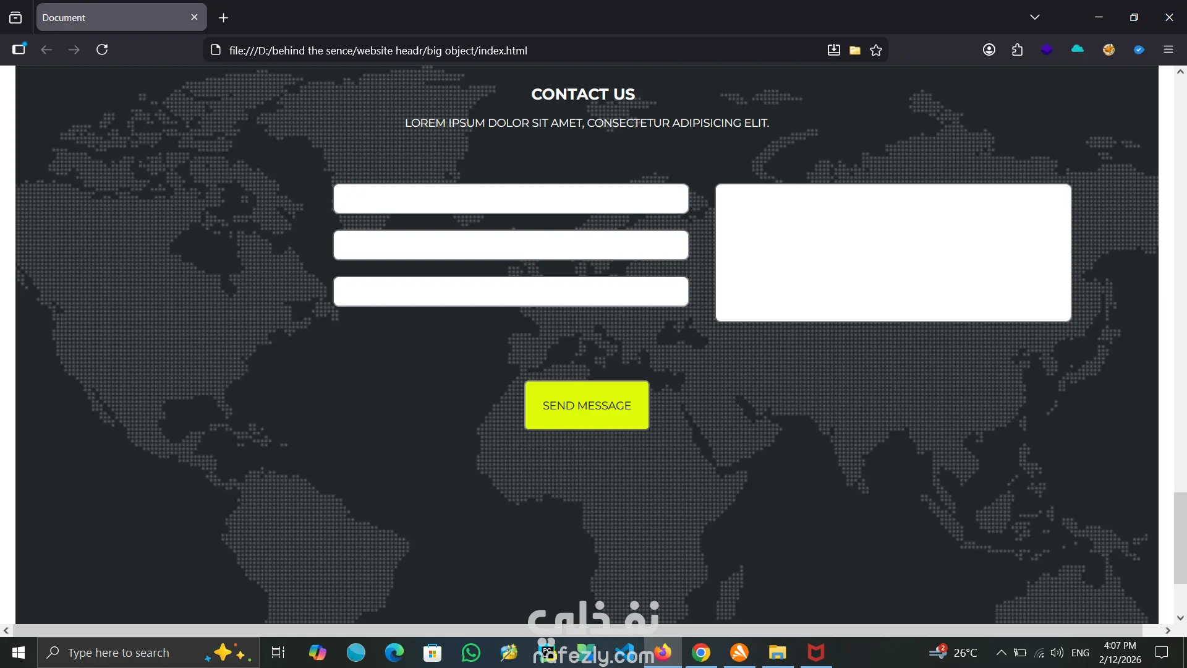Open the extensions puzzle icon
Image resolution: width=1187 pixels, height=668 pixels.
(x=1018, y=49)
